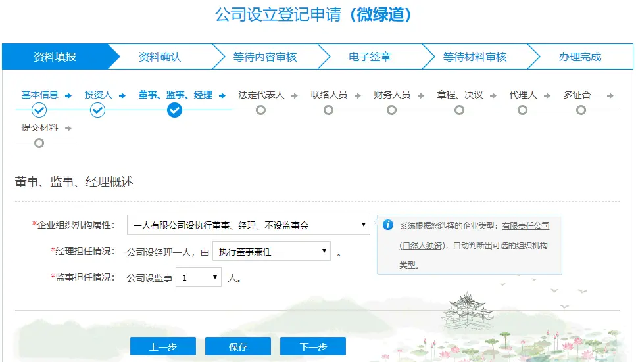Click the 提交材料 step circle marker
Screen dimensions: 636x362
[x=39, y=143]
